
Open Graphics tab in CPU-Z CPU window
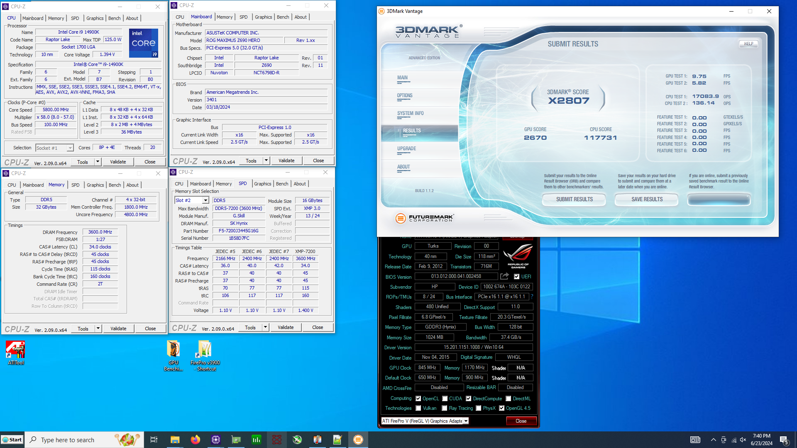point(95,18)
